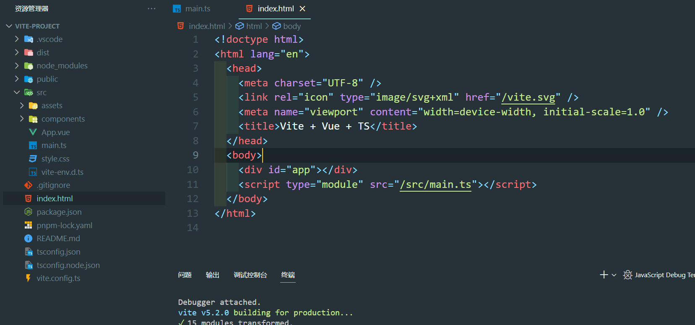The height and width of the screenshot is (325, 695).
Task: Open .gitignore from the file tree
Action: tap(53, 185)
